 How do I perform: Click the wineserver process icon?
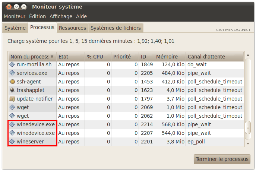point(12,142)
